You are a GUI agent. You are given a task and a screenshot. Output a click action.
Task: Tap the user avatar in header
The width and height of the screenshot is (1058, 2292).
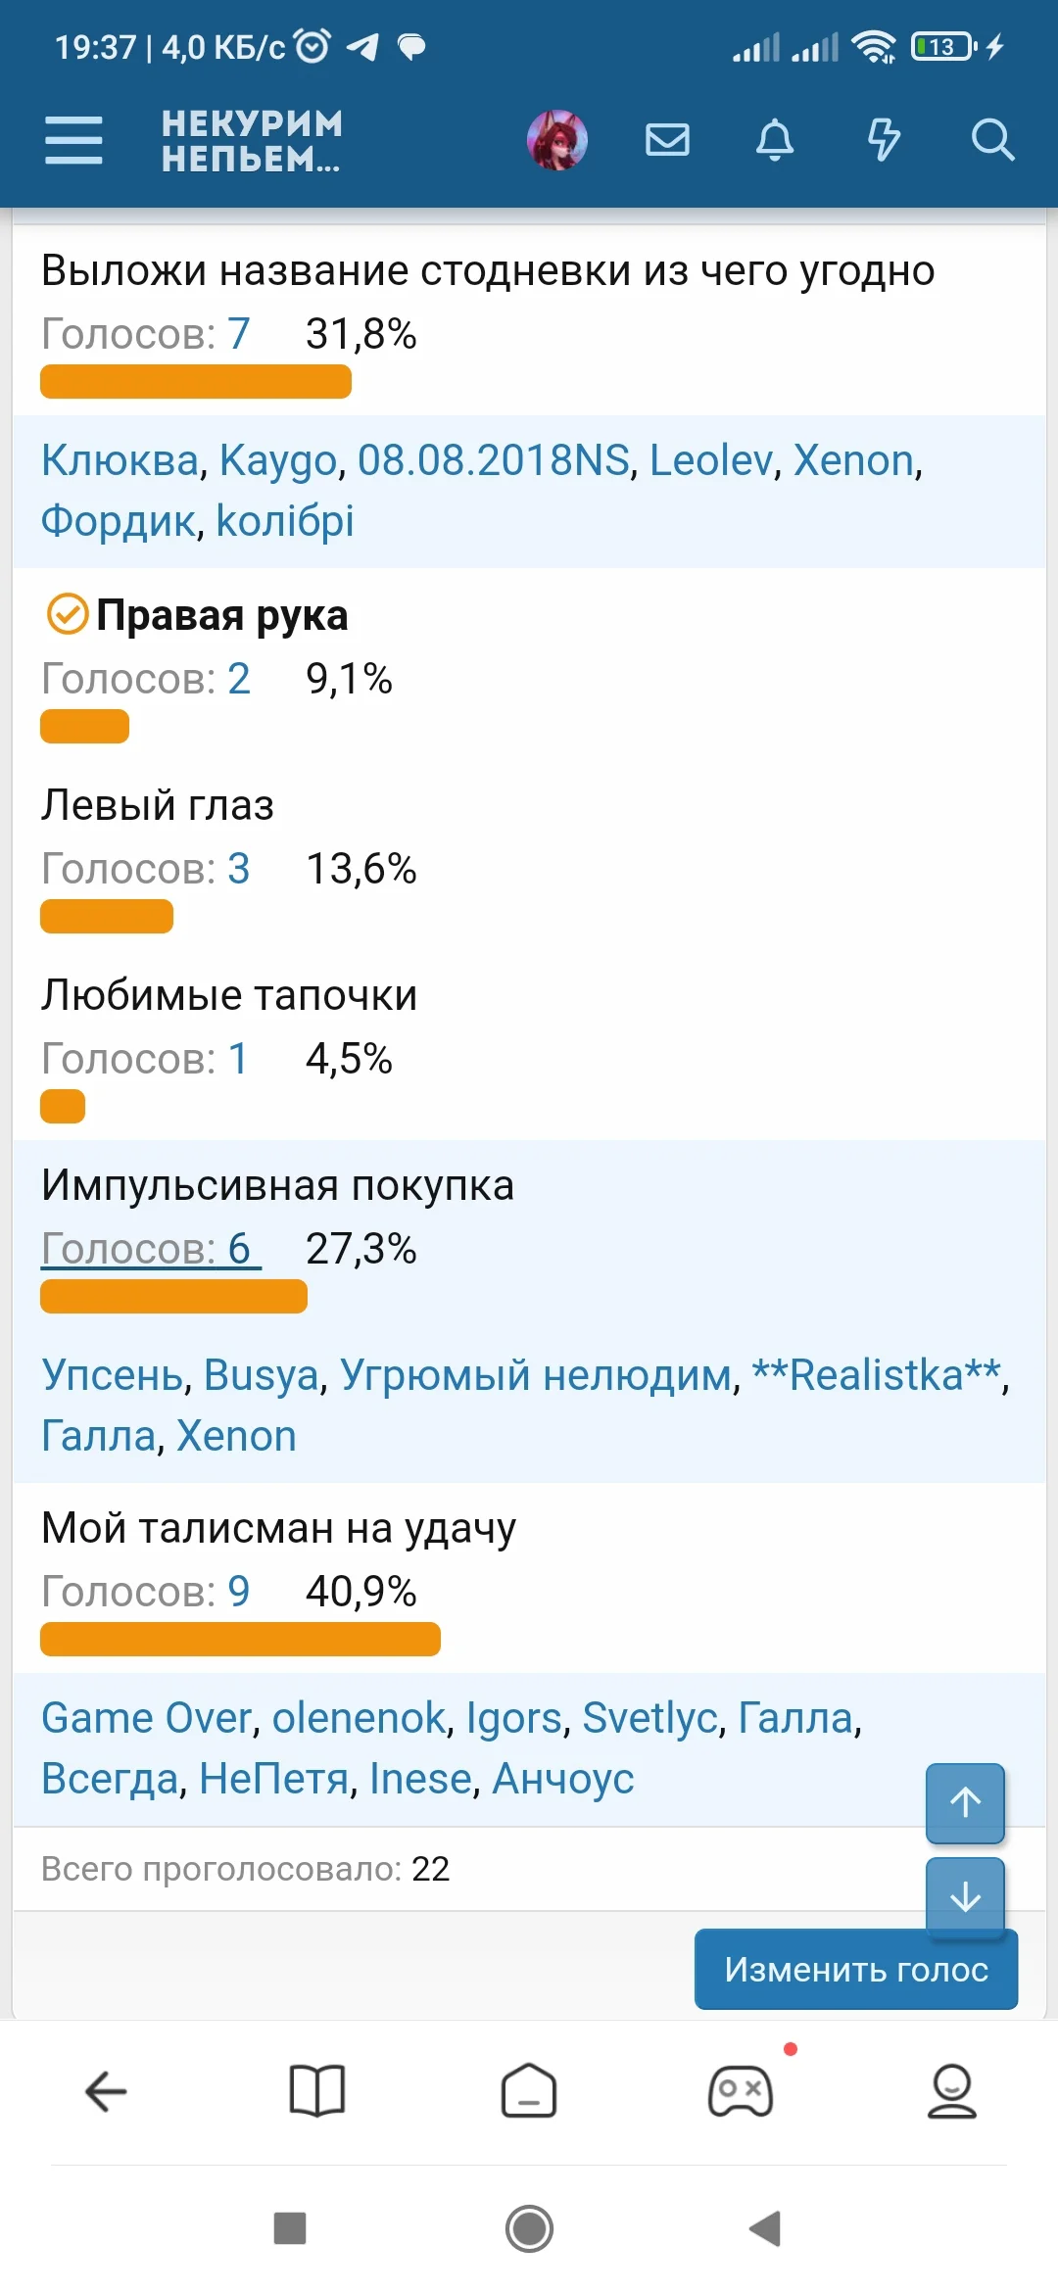pyautogui.click(x=557, y=140)
